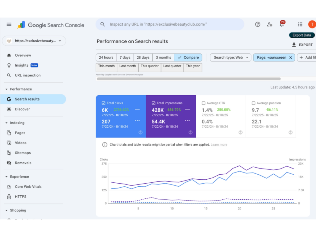Image resolution: width=316 pixels, height=237 pixels.
Task: Click the horizontal filter scrollbar
Action: point(189,79)
